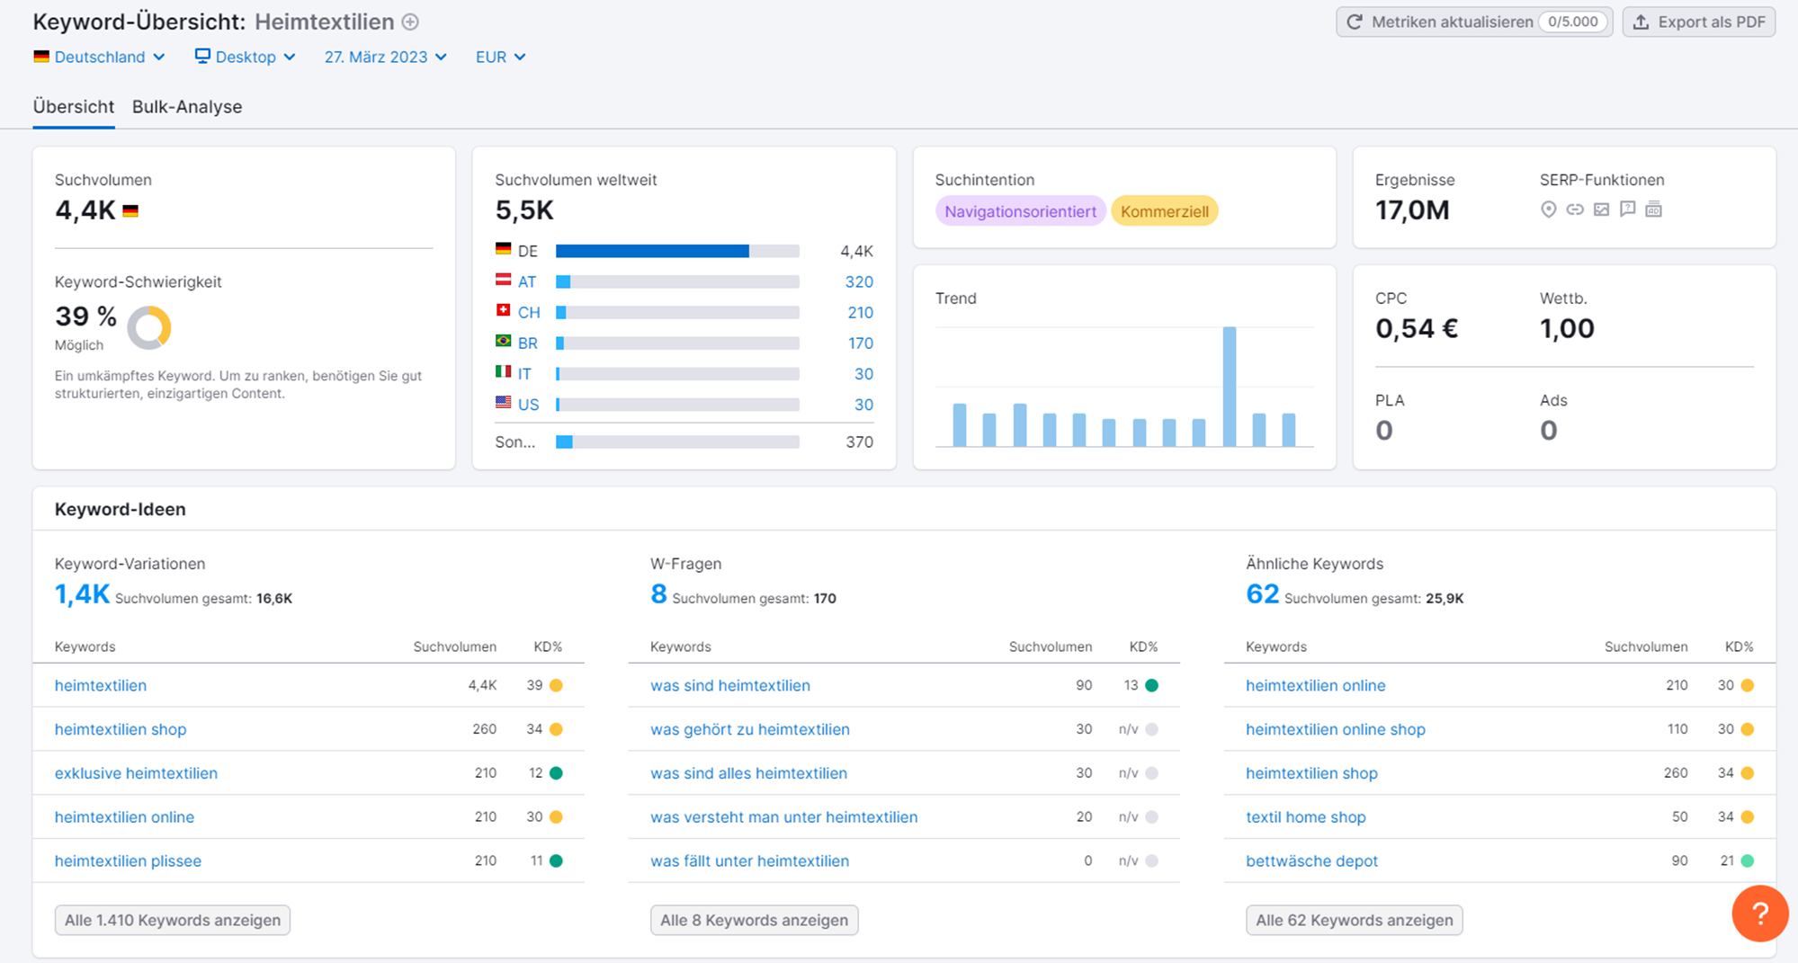Click the Export als PDF button

1699,22
